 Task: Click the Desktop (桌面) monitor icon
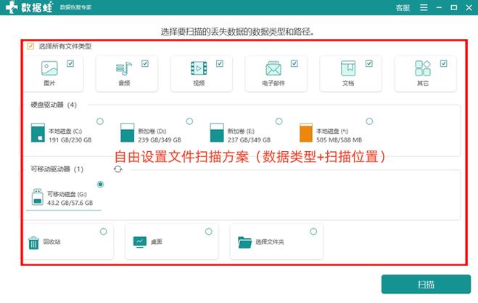(139, 242)
